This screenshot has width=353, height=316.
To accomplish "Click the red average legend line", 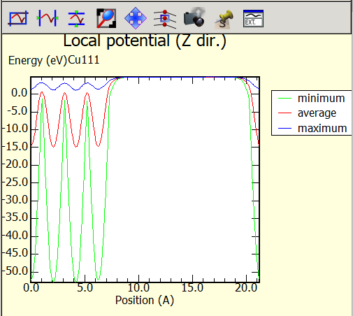I will coord(284,113).
